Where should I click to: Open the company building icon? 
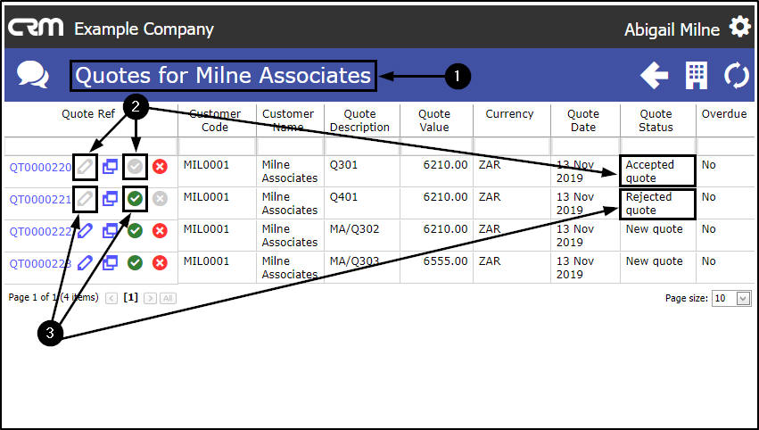(696, 76)
